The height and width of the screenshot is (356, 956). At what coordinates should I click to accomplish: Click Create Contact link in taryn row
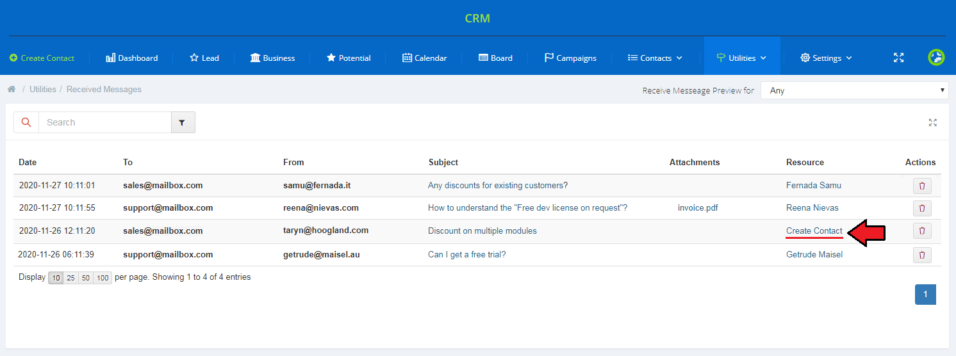pyautogui.click(x=814, y=231)
